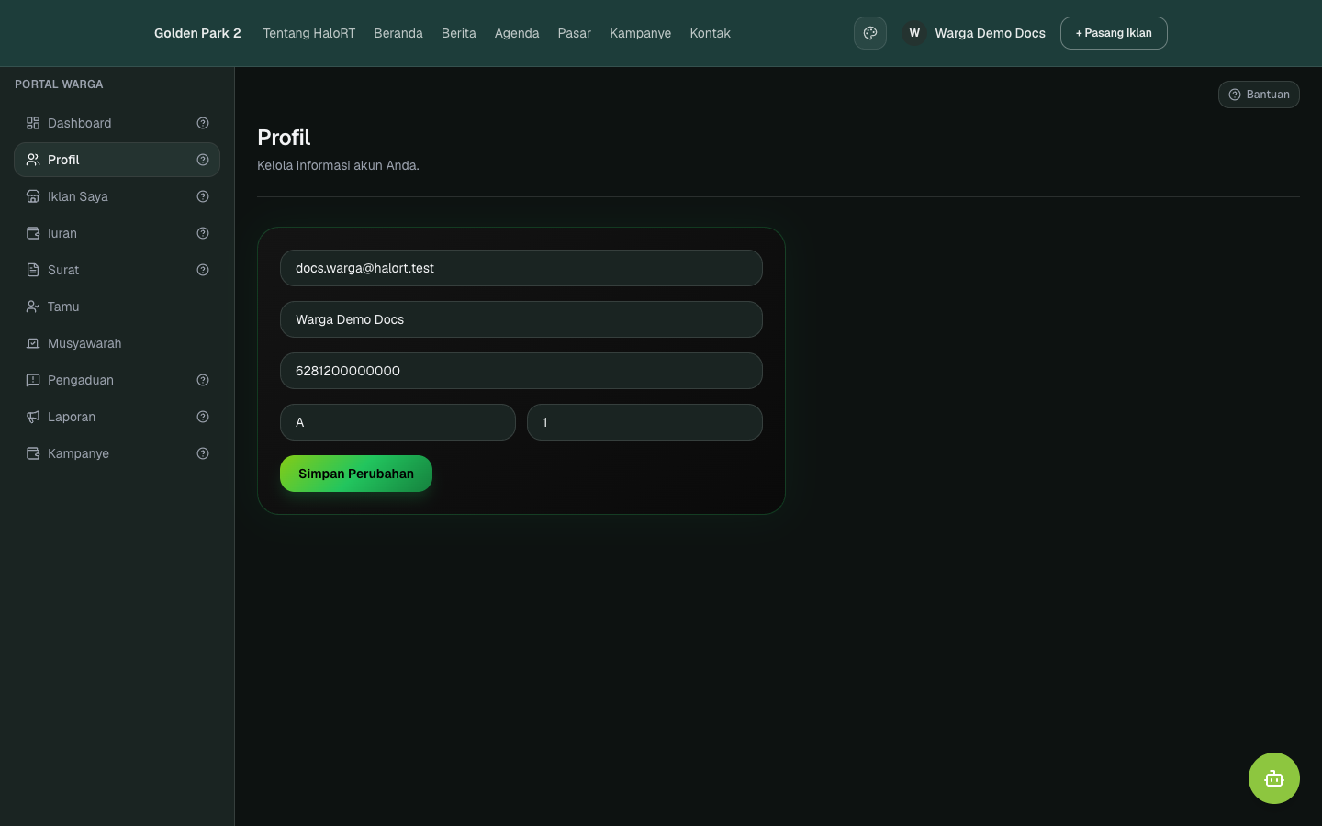Click the help icon next to Surat

point(203,270)
